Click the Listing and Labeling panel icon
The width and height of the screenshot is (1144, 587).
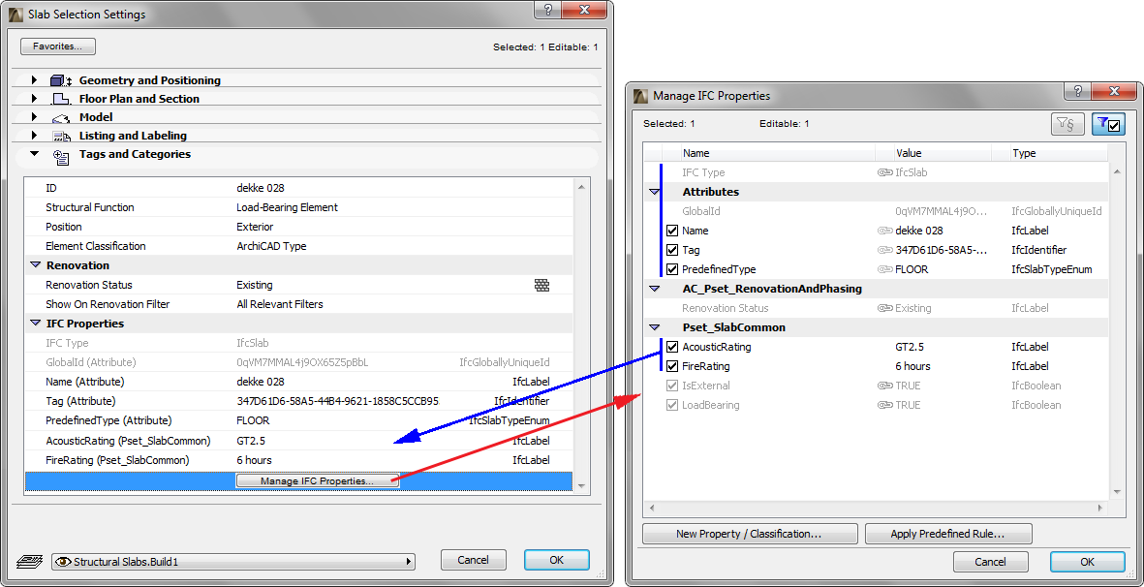click(x=61, y=136)
